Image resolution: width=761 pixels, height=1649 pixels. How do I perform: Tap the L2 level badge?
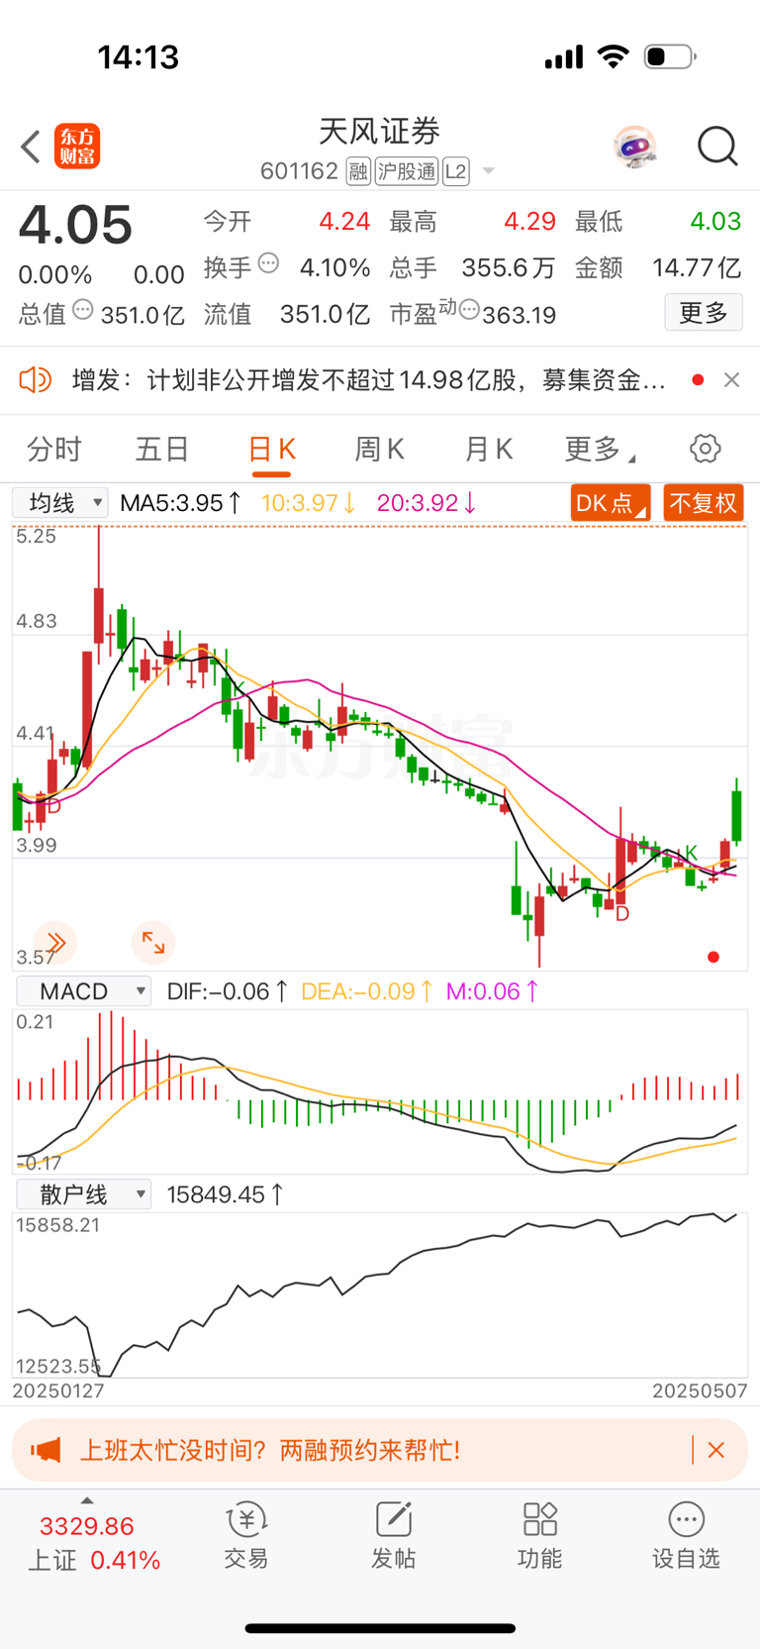coord(455,171)
